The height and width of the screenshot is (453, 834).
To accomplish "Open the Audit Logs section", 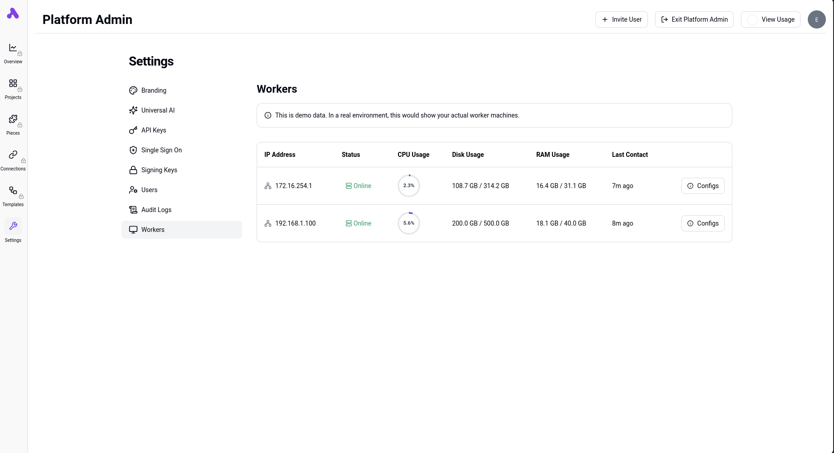I will point(156,210).
